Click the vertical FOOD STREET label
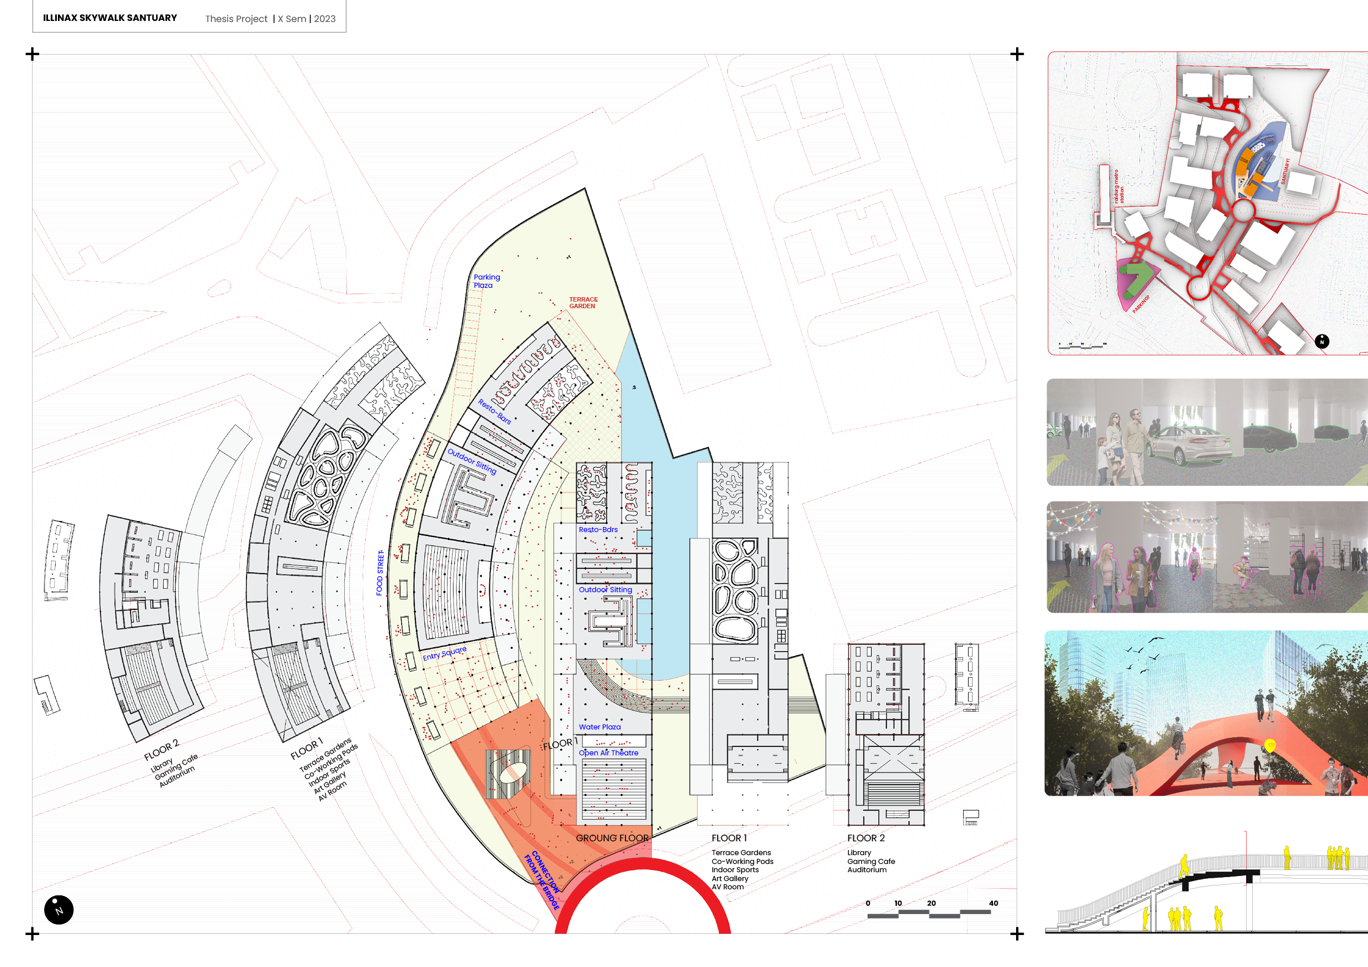 point(380,573)
